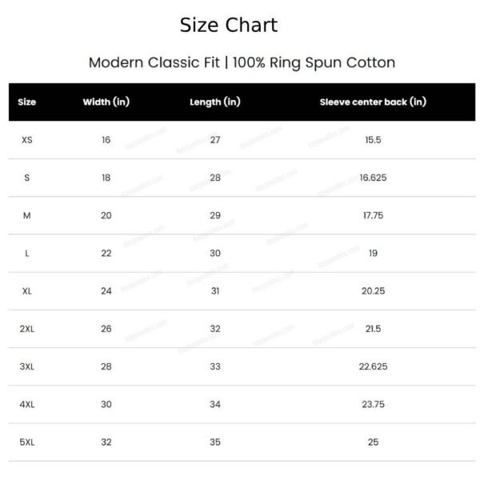Click the width value 16 for XS

[x=106, y=140]
